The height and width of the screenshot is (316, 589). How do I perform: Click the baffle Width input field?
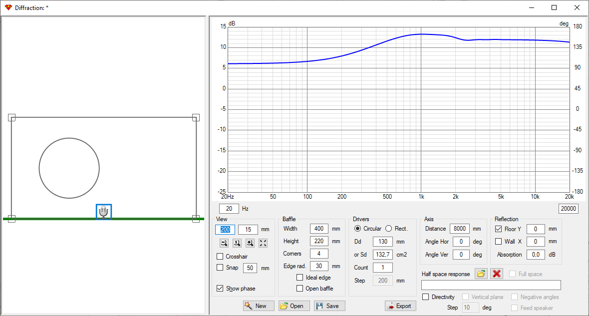318,229
